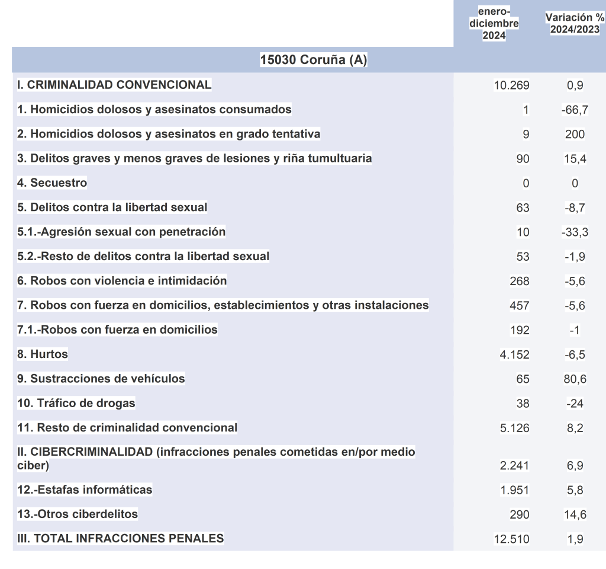
Task: Click '11. Resto de criminalidad convencional' label
Action: coord(127,428)
